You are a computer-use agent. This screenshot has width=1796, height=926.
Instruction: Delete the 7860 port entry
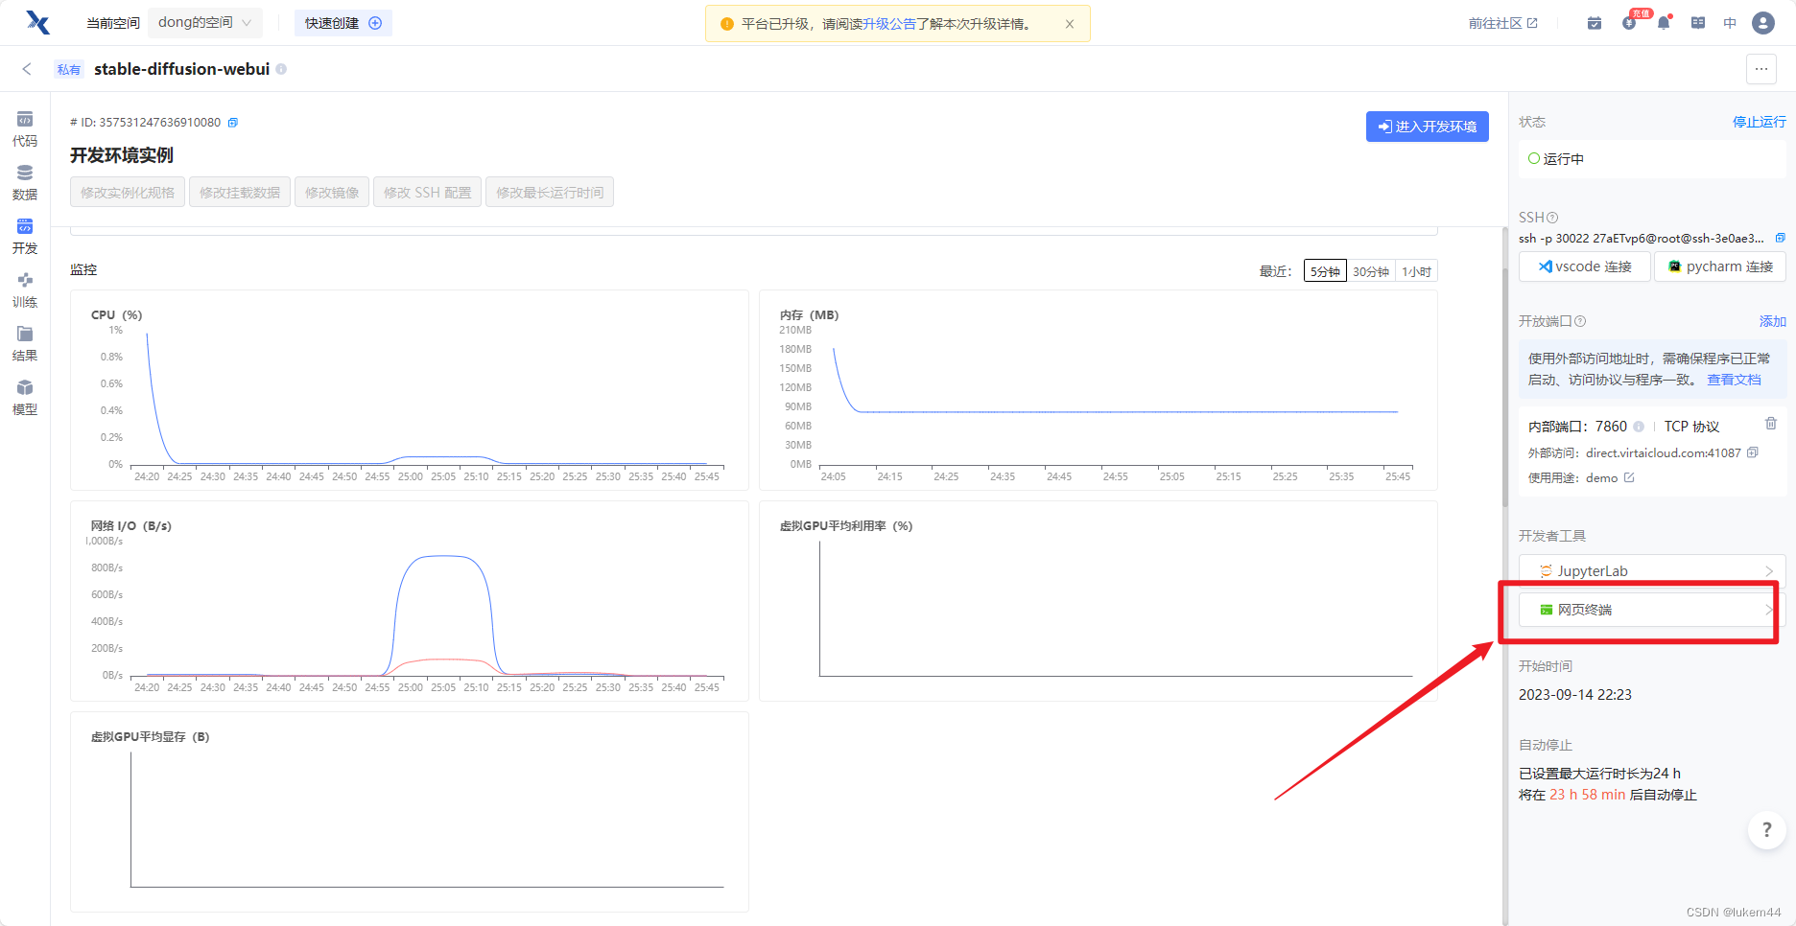pos(1771,424)
